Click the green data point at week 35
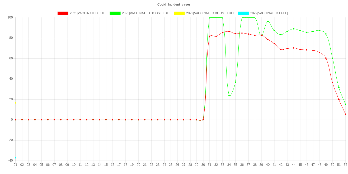348x174 pixels. pos(235,82)
